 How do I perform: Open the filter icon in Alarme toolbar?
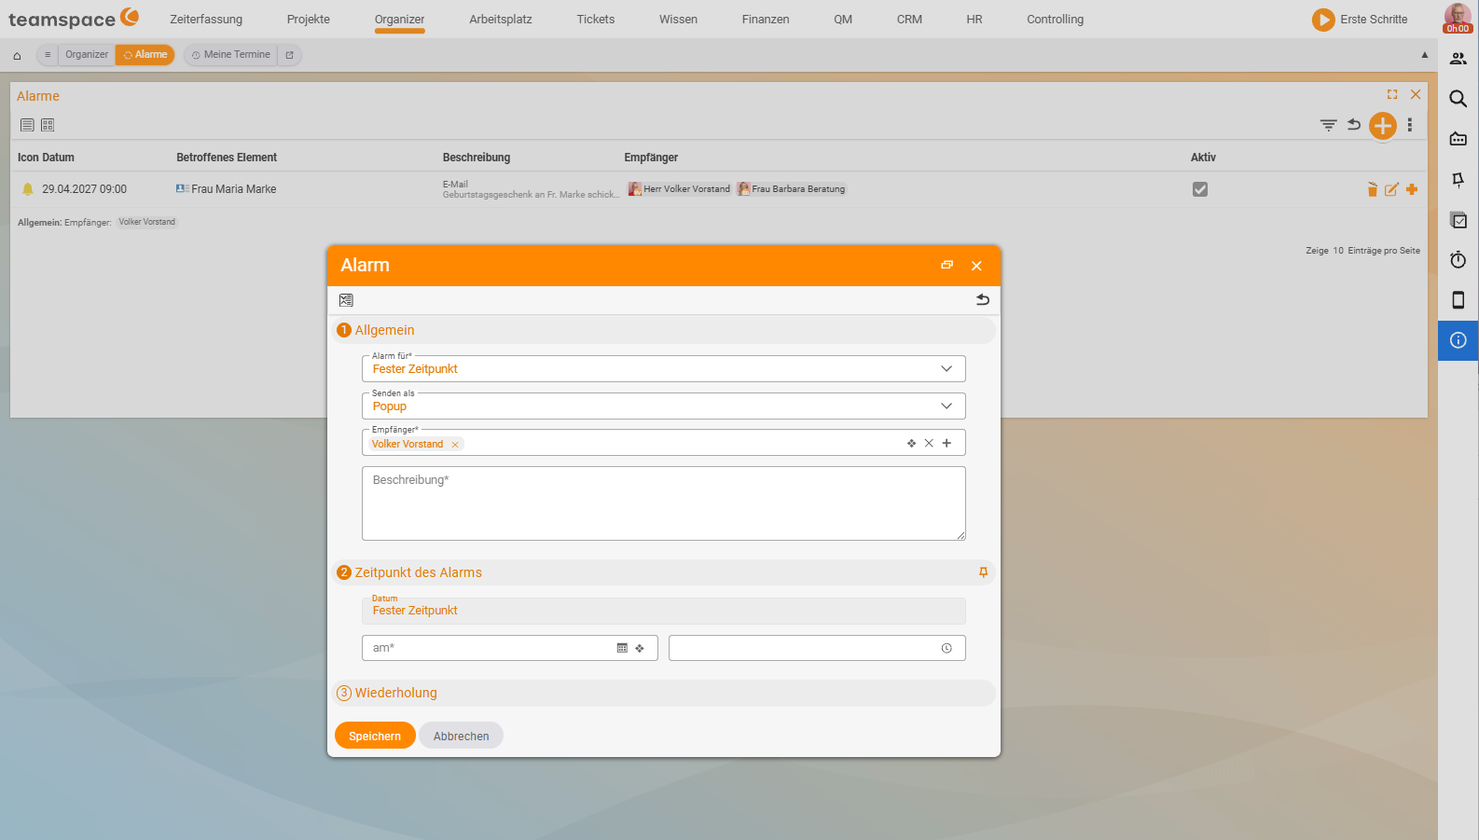click(x=1329, y=125)
